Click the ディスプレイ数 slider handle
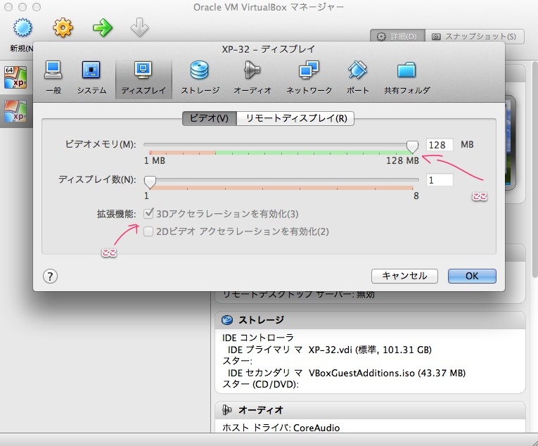Screen dimensions: 538x446 150,181
